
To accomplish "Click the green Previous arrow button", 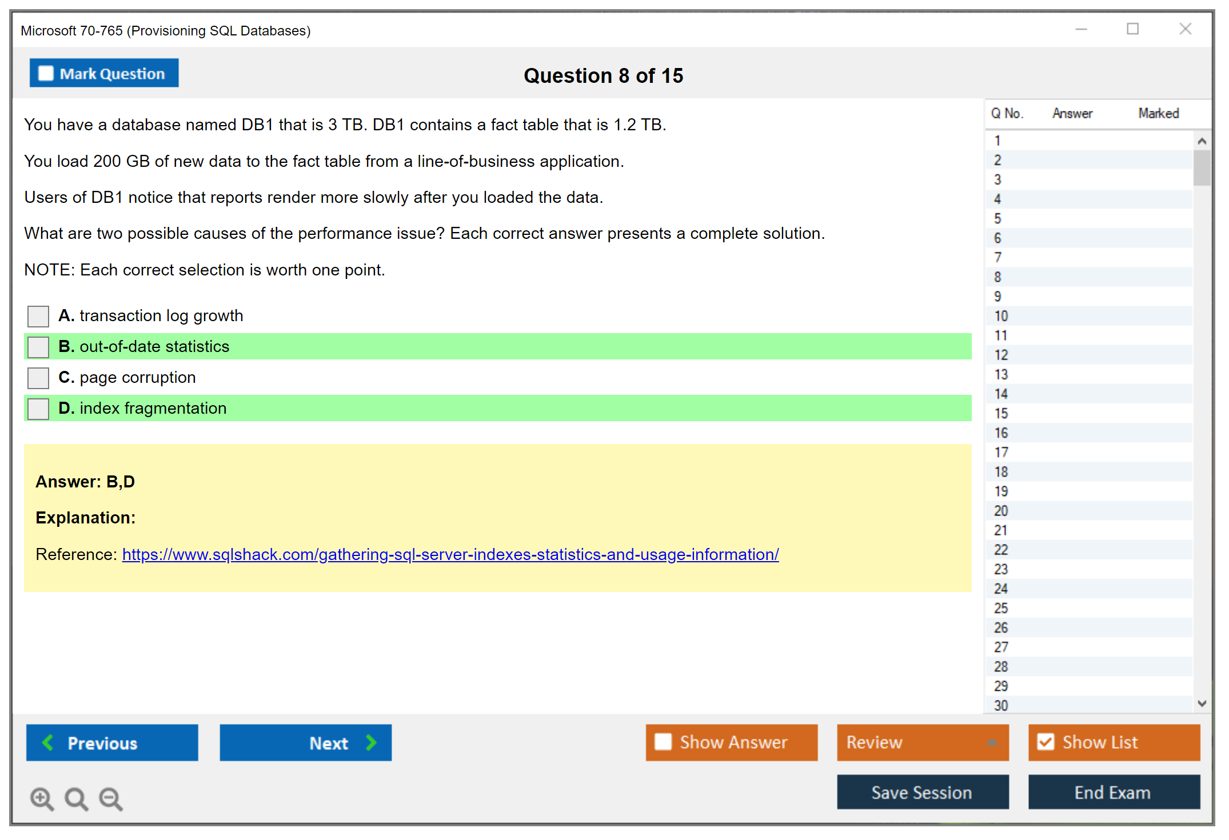I will coord(112,743).
